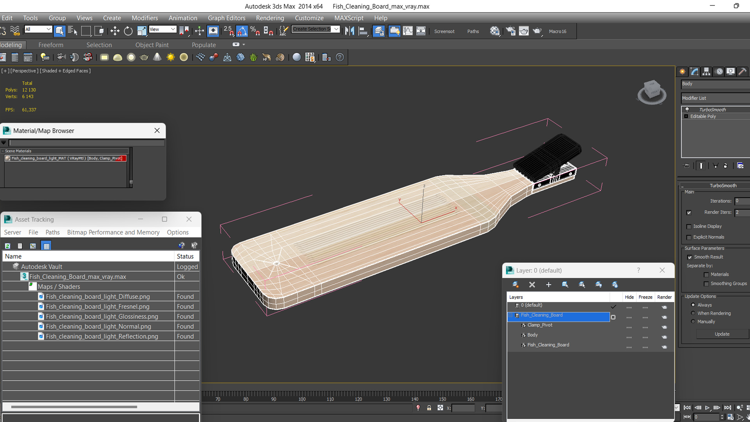This screenshot has height=422, width=750.
Task: Toggle Hide for Clamp_Pivot row
Action: tap(629, 327)
